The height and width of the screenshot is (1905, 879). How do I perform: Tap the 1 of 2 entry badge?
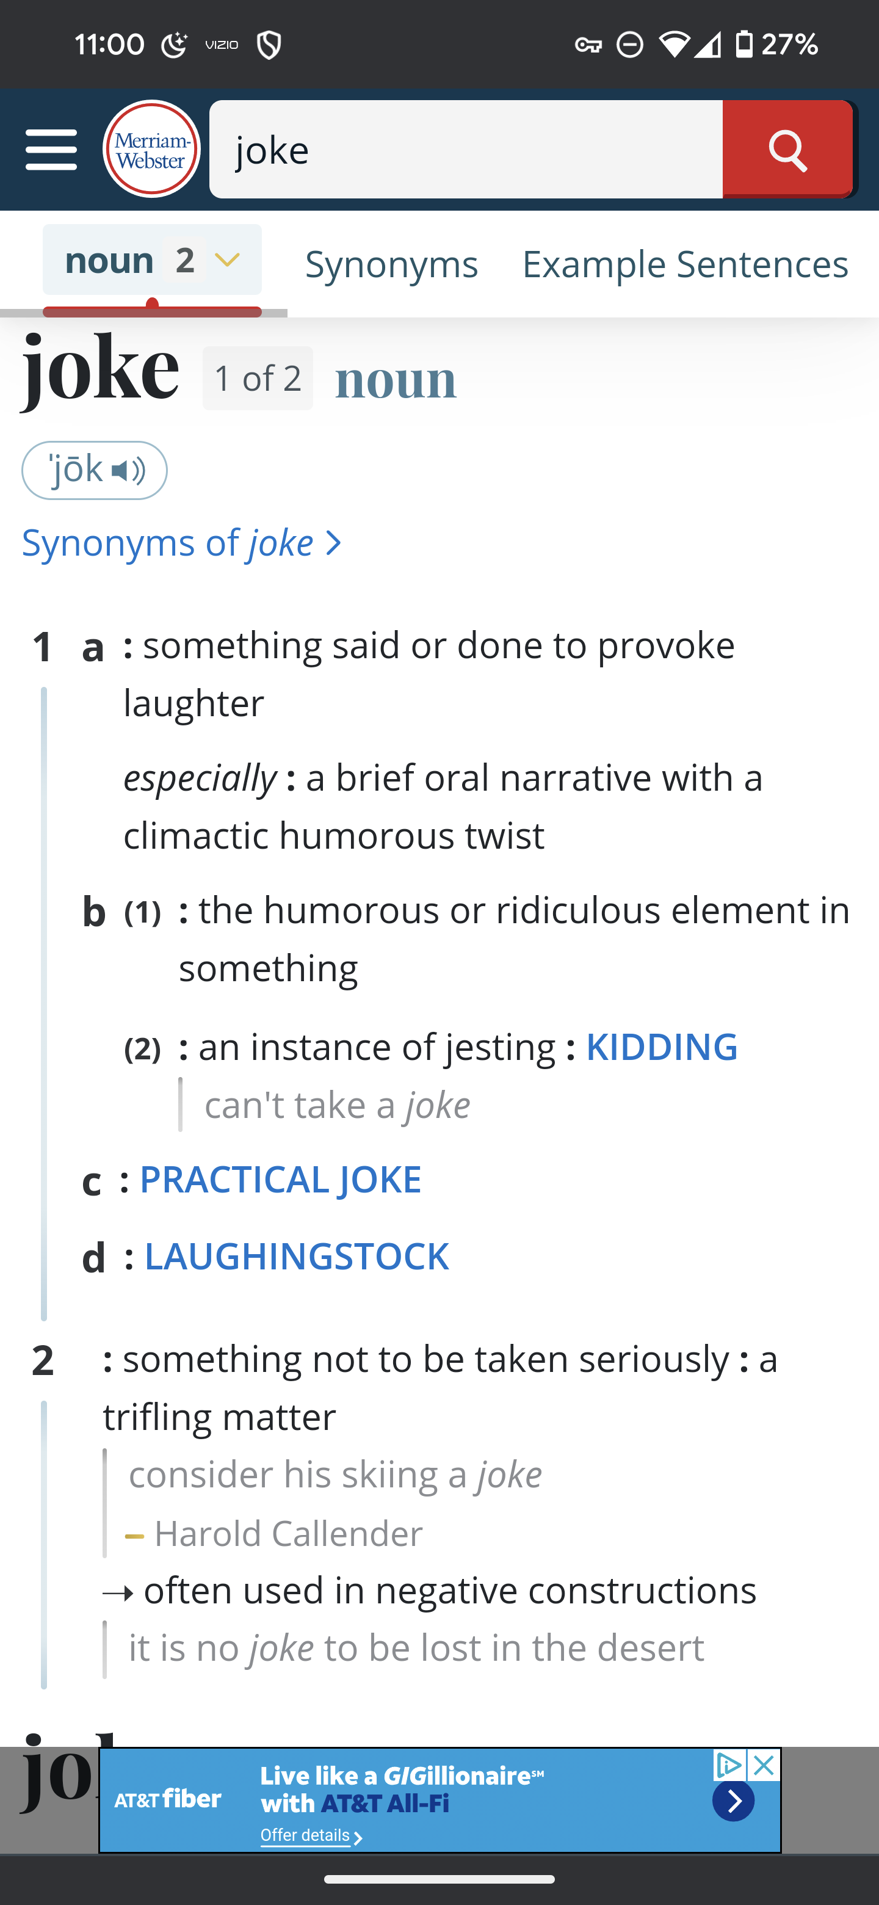257,378
